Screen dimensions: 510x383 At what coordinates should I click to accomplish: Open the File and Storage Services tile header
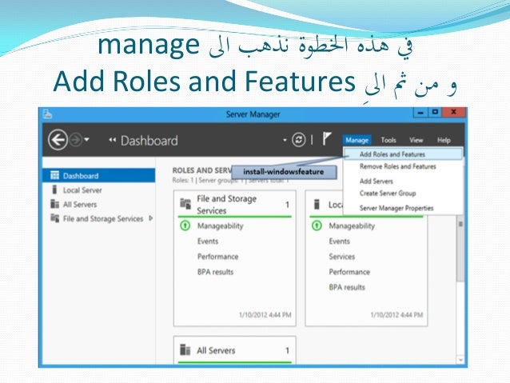coord(234,205)
